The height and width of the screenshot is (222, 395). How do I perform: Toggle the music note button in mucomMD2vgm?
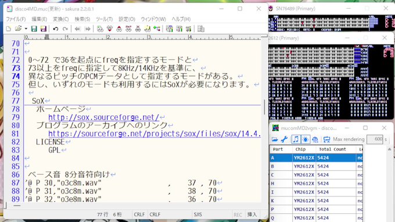pyautogui.click(x=296, y=139)
